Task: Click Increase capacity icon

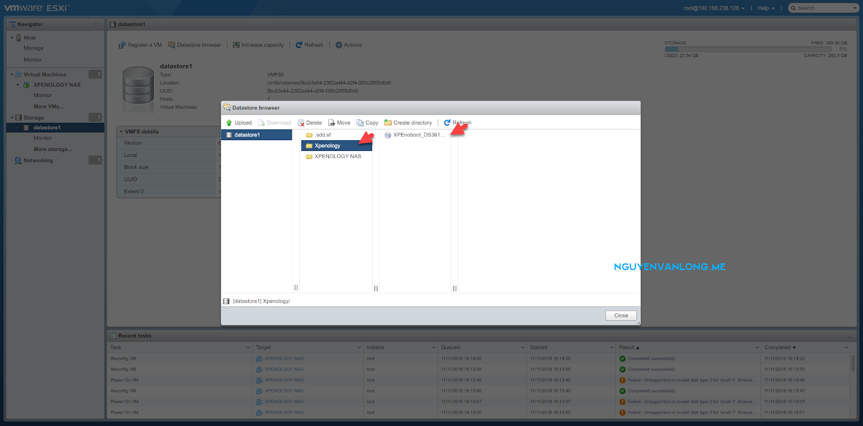Action: (x=236, y=45)
